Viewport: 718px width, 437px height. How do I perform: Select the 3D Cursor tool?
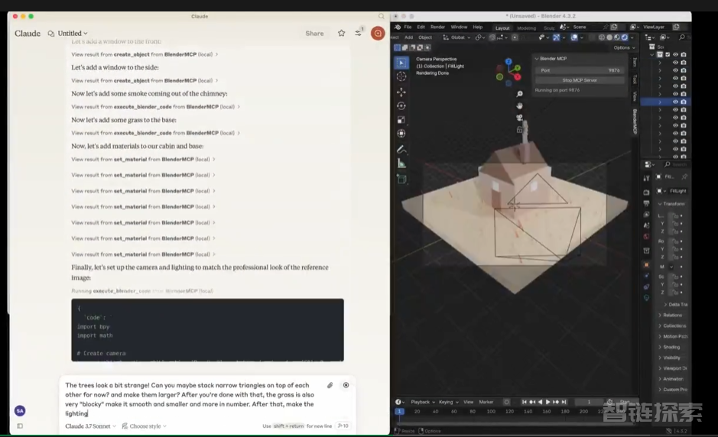401,76
